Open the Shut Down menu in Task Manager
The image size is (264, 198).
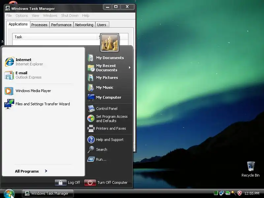70,16
